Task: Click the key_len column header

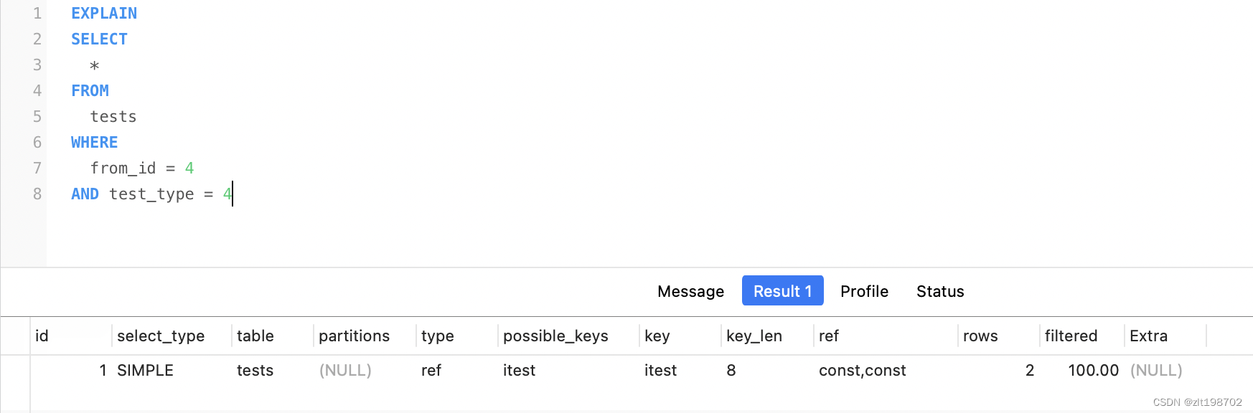Action: [x=754, y=336]
